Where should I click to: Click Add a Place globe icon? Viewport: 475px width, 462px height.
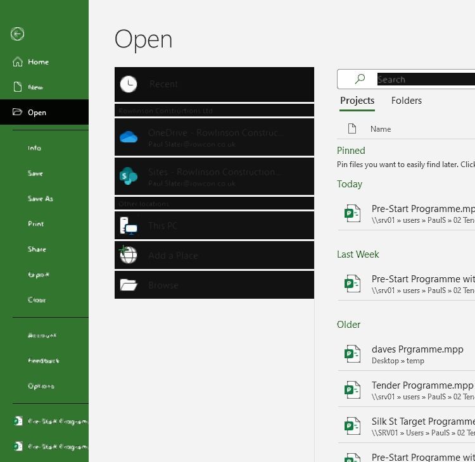point(128,255)
